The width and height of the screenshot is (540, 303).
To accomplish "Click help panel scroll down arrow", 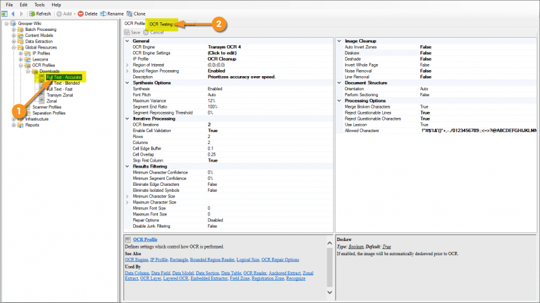I will (329, 292).
